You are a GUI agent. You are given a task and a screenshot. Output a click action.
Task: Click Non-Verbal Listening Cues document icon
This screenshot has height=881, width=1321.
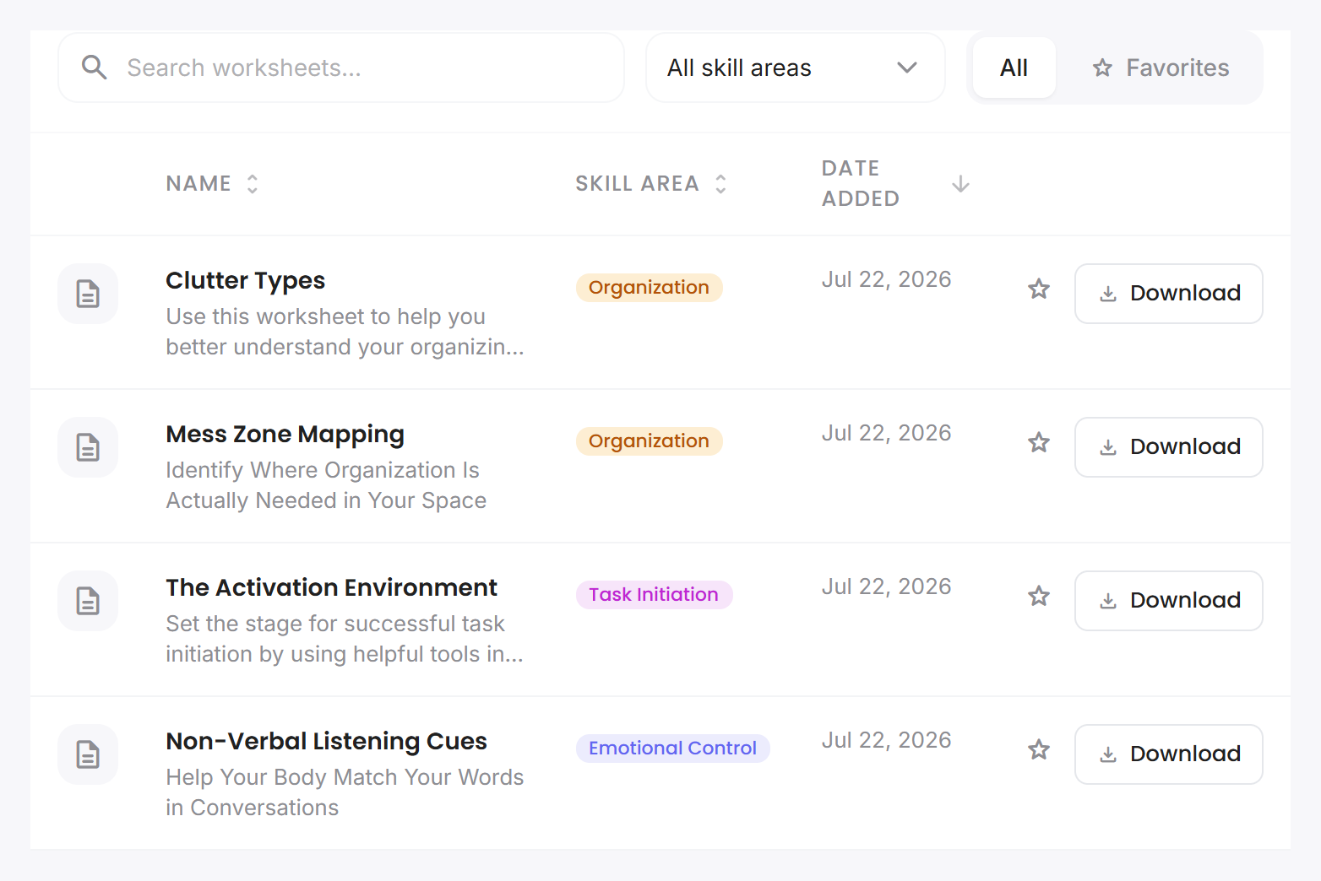[88, 754]
